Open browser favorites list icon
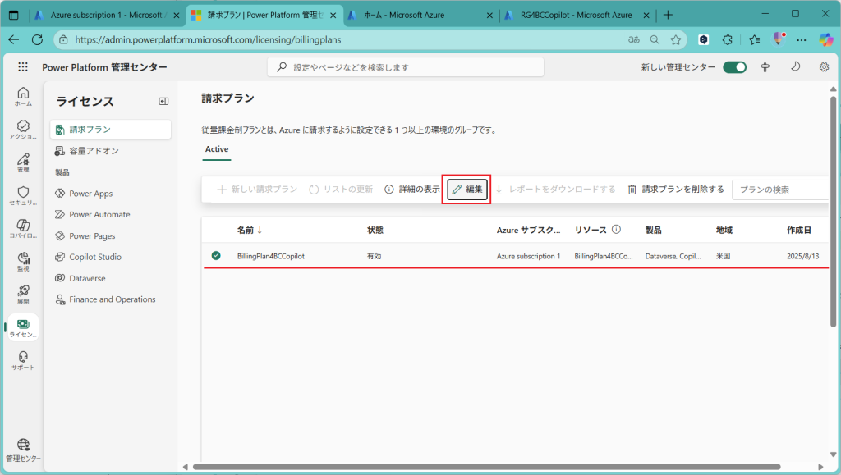The height and width of the screenshot is (475, 841). pos(754,39)
